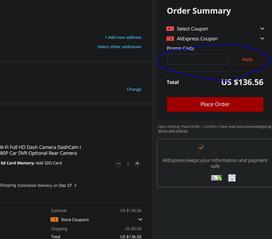Screen dimensions: 272x239
Task: Click the quantity value 1
Action: pyautogui.click(x=128, y=164)
